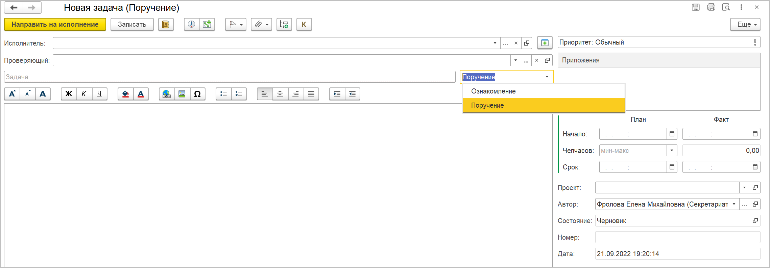
Task: Expand Автор dropdown arrow
Action: 734,204
